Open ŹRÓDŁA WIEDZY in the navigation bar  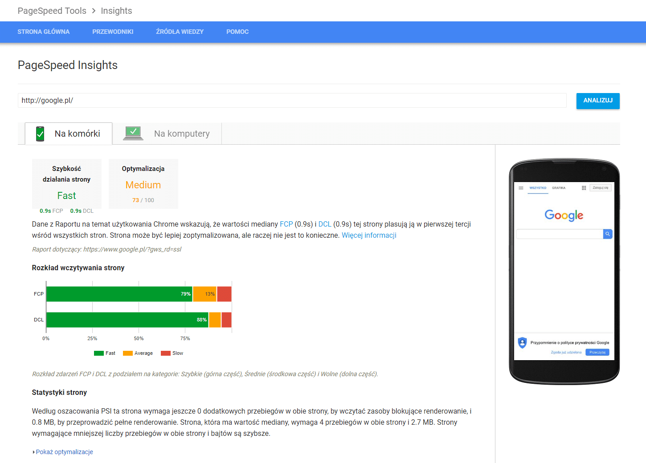[180, 32]
